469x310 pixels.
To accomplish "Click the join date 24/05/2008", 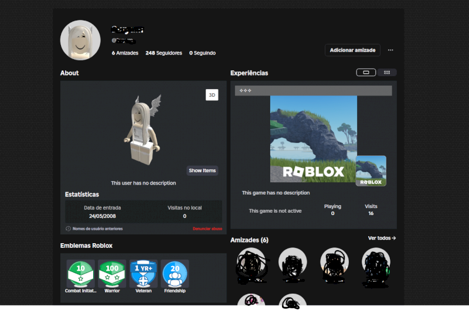I will pos(102,216).
